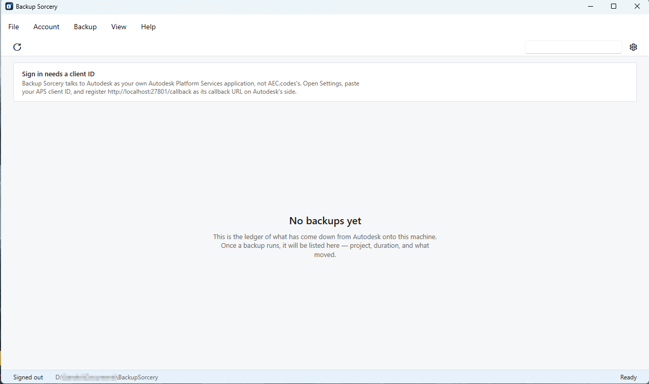Open the Backup menu

point(85,27)
